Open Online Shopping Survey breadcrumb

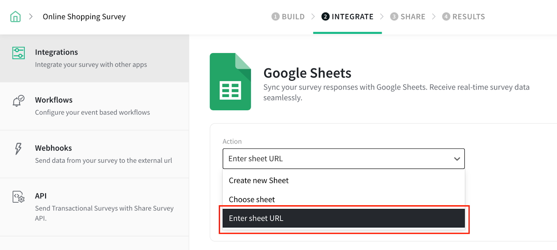[x=84, y=17]
